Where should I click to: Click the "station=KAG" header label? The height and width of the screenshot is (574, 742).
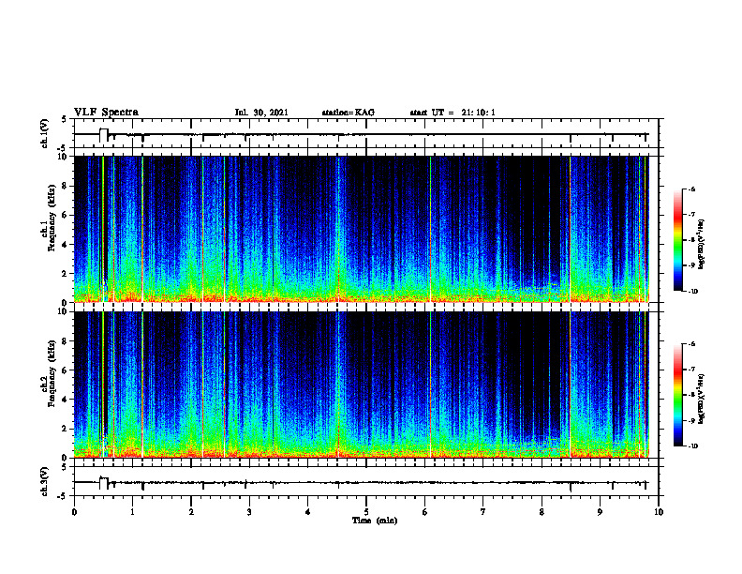(x=348, y=113)
